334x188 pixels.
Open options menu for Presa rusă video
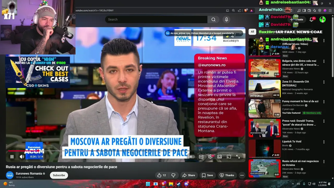(x=324, y=121)
